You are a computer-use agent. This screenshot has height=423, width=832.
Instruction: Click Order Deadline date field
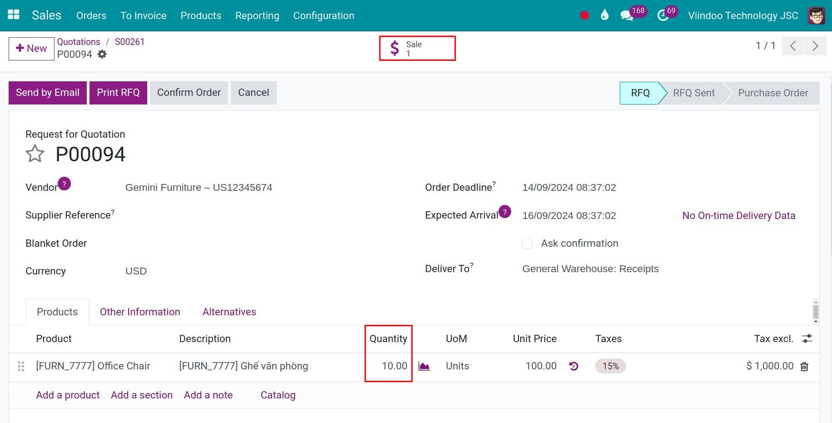tap(569, 188)
